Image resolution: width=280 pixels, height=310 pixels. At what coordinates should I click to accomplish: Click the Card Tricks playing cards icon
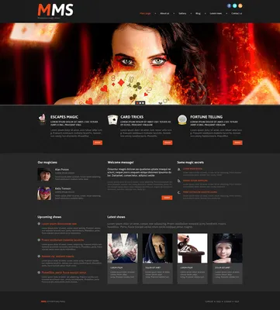click(112, 119)
